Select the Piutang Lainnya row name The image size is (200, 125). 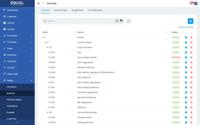pos(85,122)
